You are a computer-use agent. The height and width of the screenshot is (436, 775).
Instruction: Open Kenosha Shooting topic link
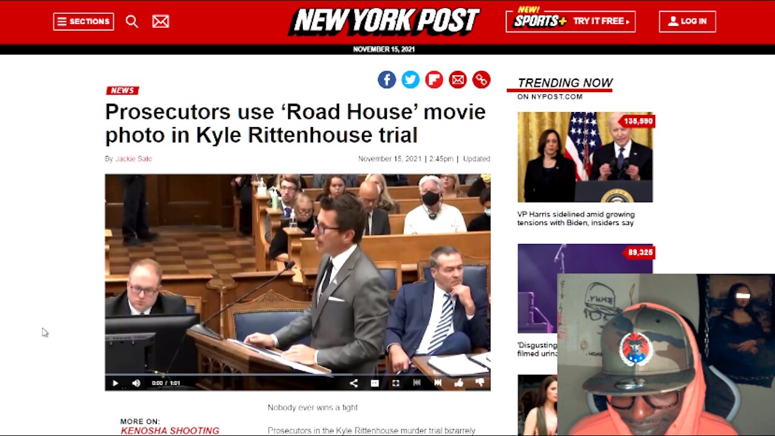point(170,431)
